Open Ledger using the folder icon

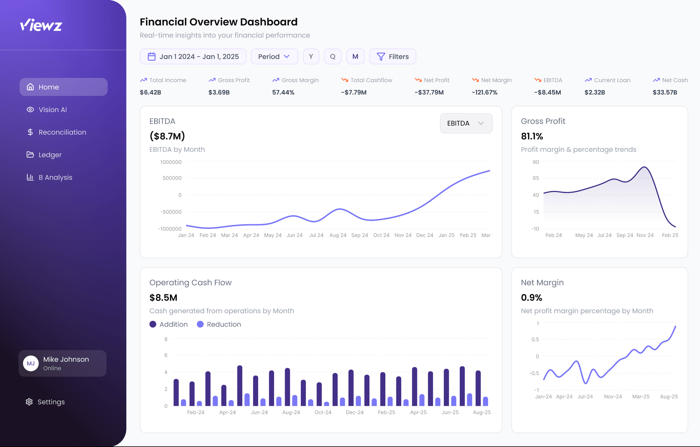click(x=31, y=154)
